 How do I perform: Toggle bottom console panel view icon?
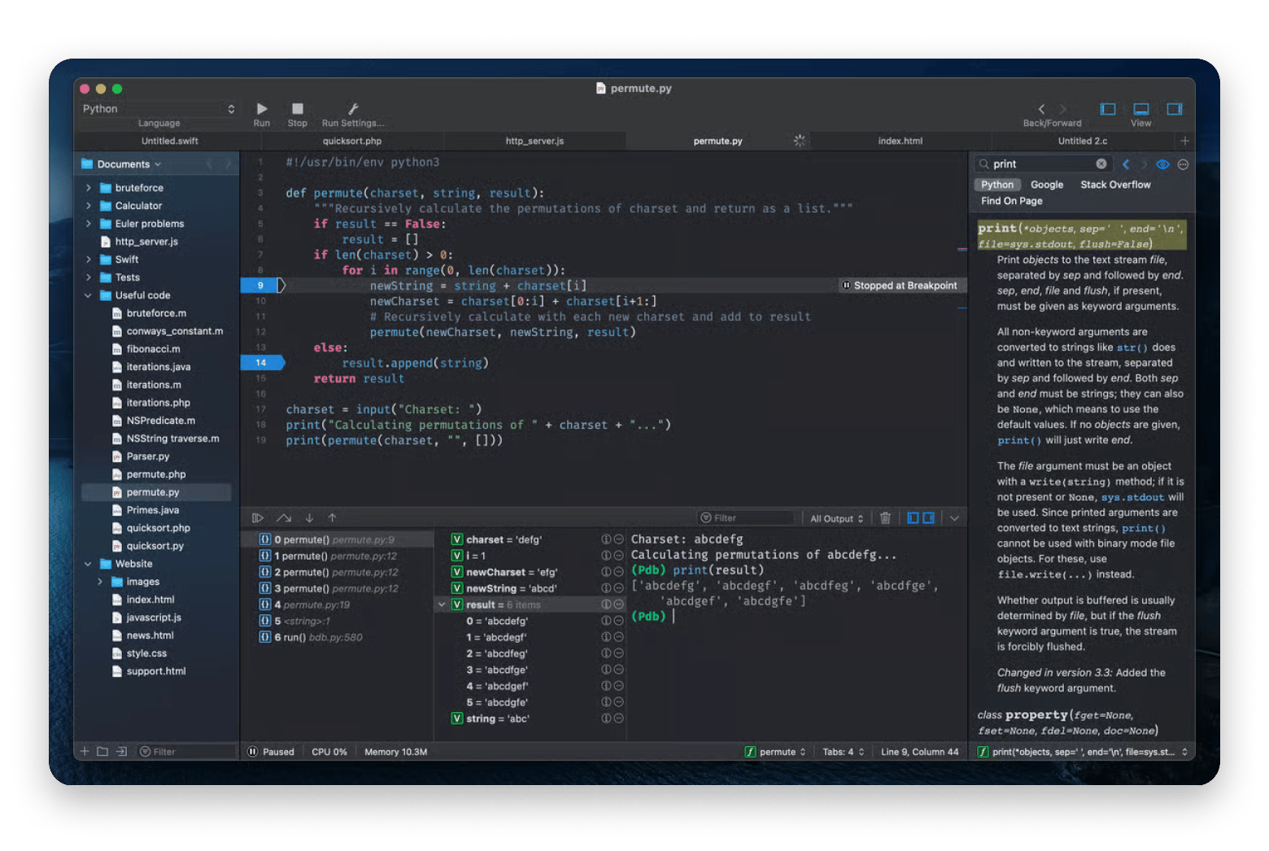click(x=1141, y=108)
